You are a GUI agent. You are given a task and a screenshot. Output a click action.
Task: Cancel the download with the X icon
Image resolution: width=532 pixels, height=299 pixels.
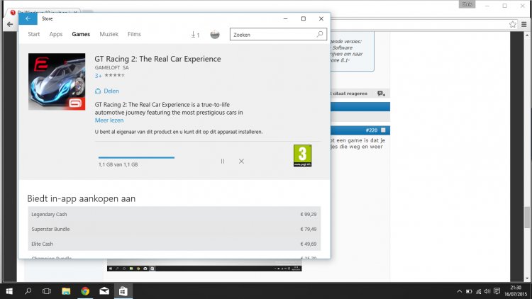click(x=241, y=162)
